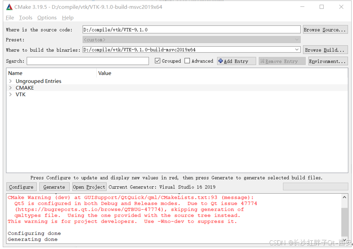Enable the Advanced checkbox
The image size is (353, 249).
187,61
